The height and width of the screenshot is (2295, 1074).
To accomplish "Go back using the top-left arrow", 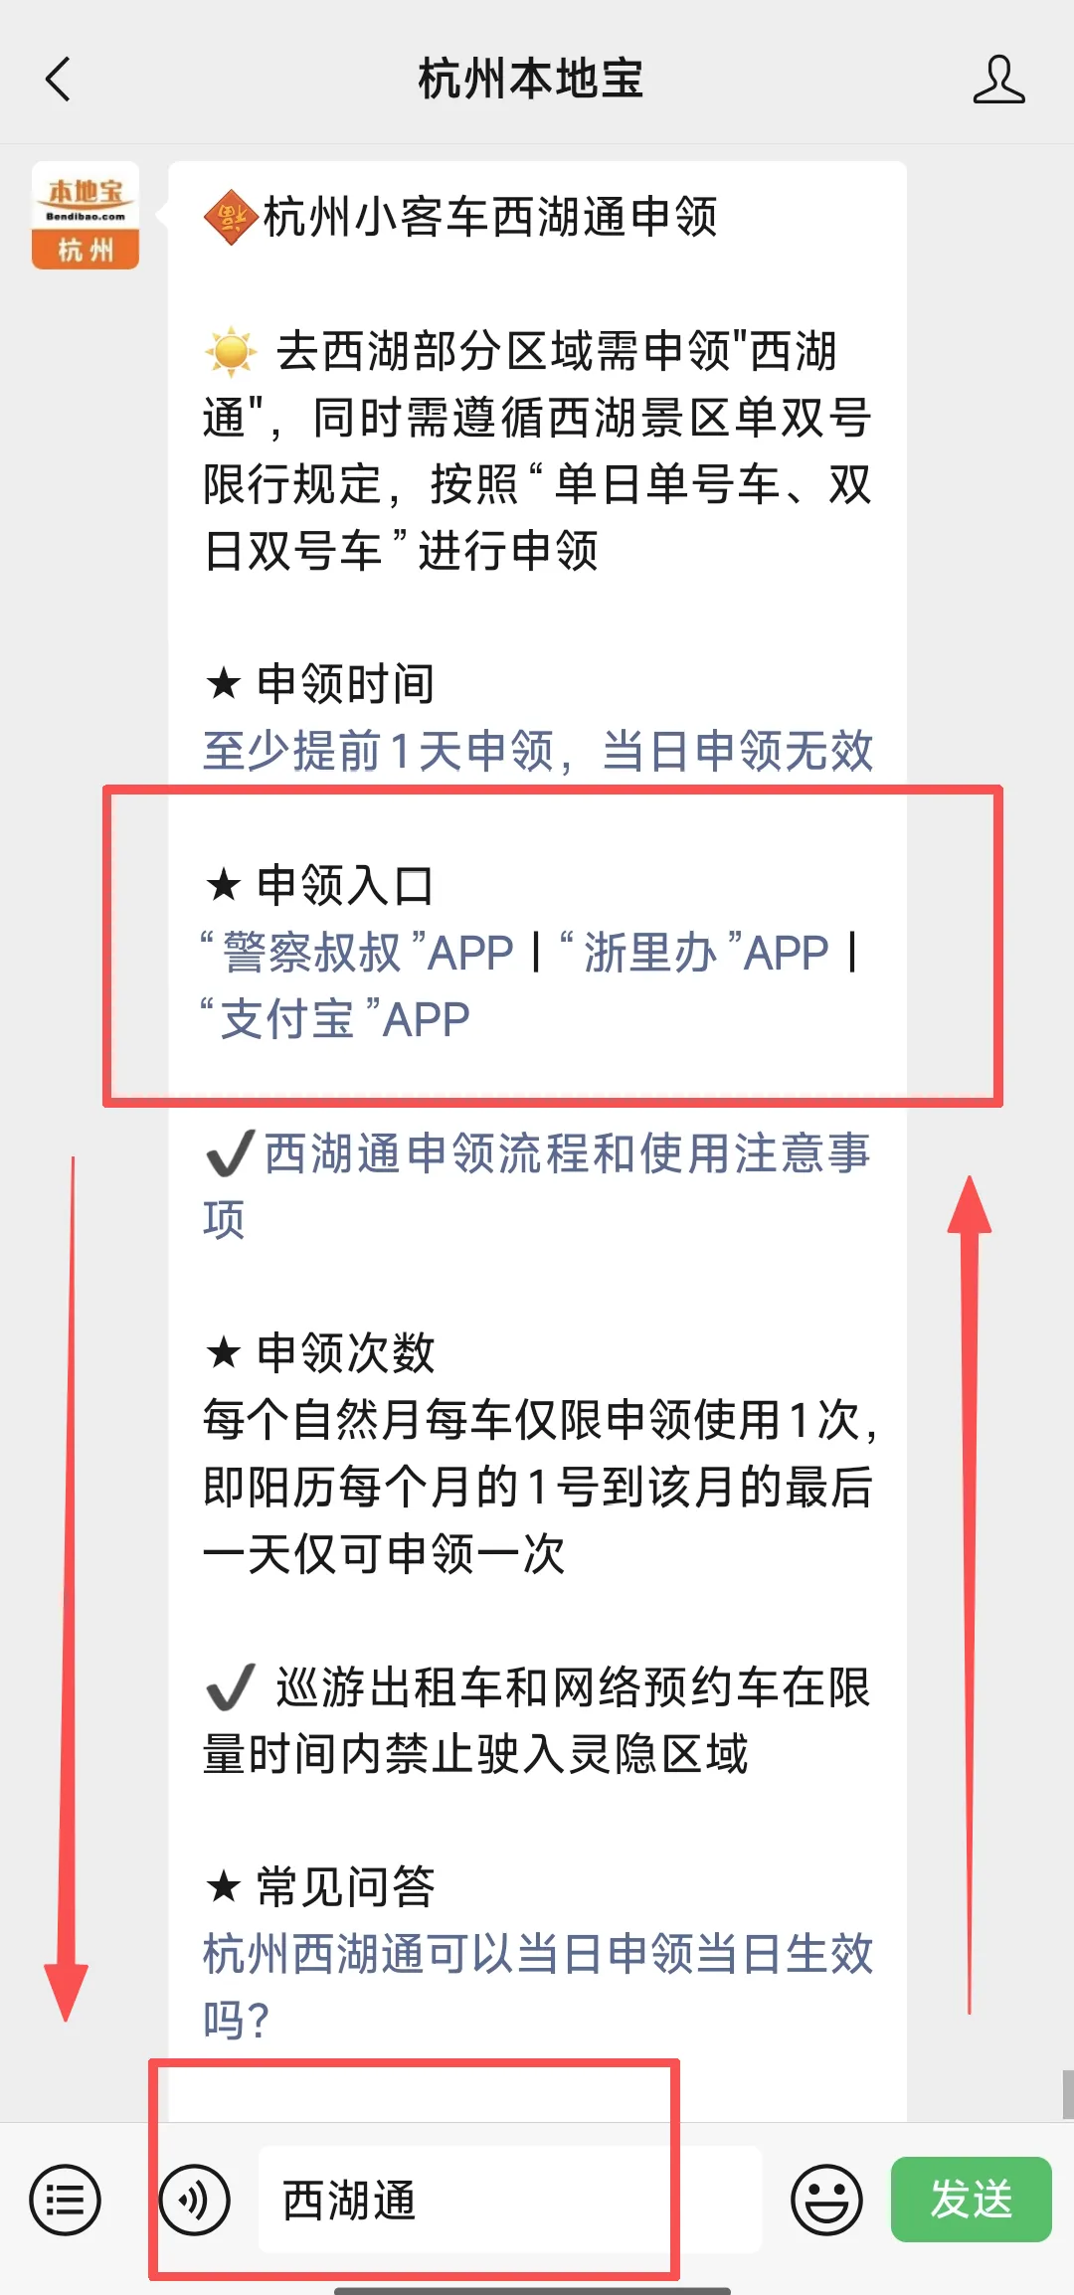I will tap(59, 80).
